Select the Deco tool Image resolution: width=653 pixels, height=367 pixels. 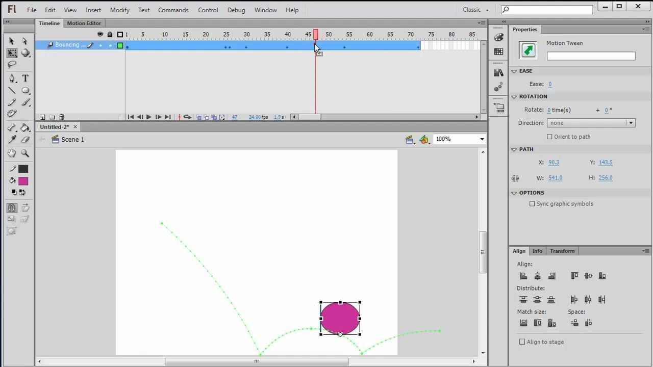click(x=12, y=114)
